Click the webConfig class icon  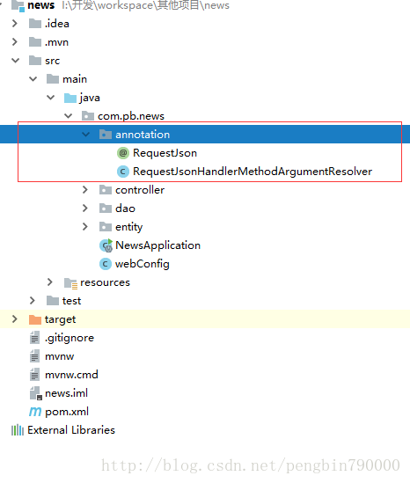[x=106, y=264]
